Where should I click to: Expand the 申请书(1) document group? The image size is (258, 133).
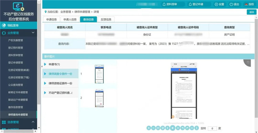45,64
